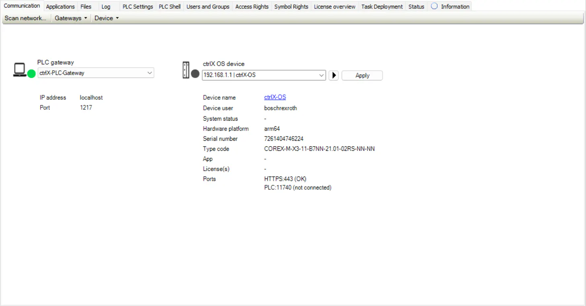Click the ctrlX OS device hardware icon
The height and width of the screenshot is (306, 586).
click(186, 70)
